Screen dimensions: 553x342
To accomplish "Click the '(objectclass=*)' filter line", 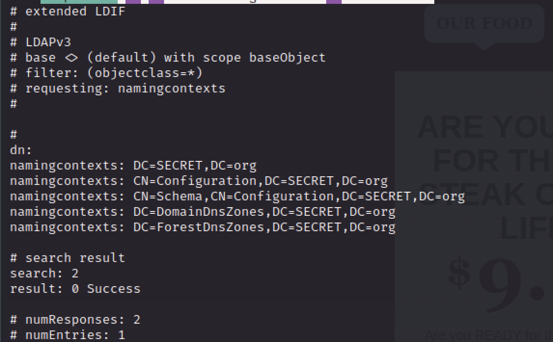I will 106,73.
